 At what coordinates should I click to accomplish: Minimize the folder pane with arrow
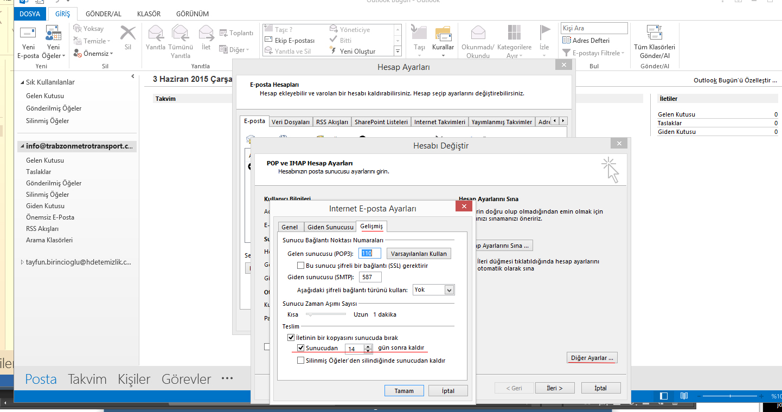coord(133,77)
